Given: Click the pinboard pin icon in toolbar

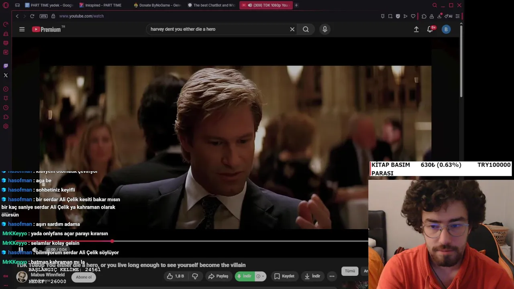Looking at the screenshot, I should pyautogui.click(x=383, y=16).
